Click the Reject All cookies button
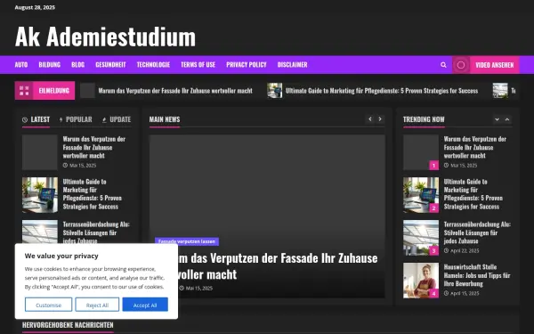Screen dimensions: 534x334 coord(97,305)
